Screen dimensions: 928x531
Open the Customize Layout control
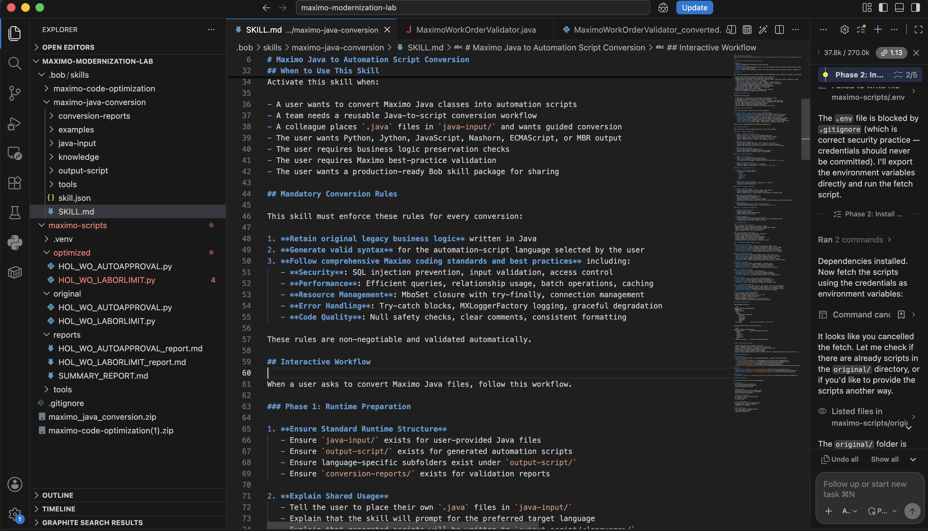click(x=867, y=8)
